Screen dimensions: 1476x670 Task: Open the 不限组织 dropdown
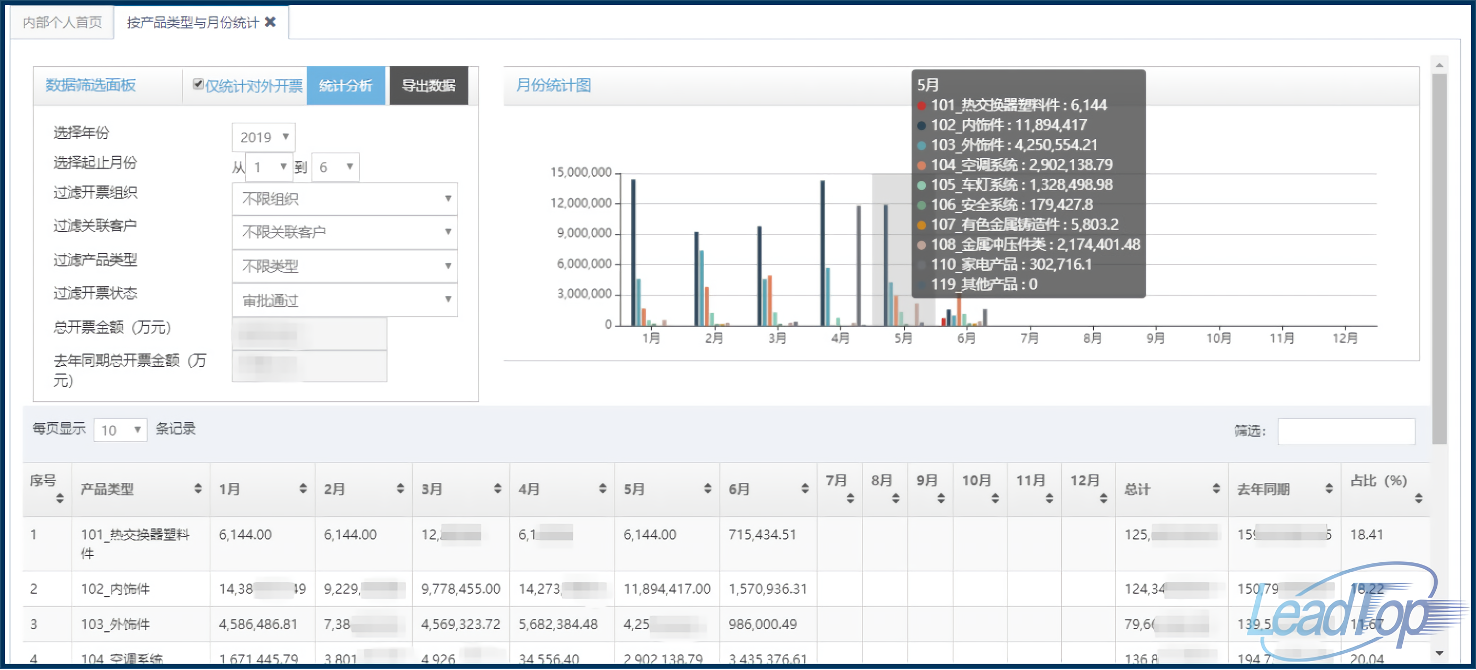345,199
